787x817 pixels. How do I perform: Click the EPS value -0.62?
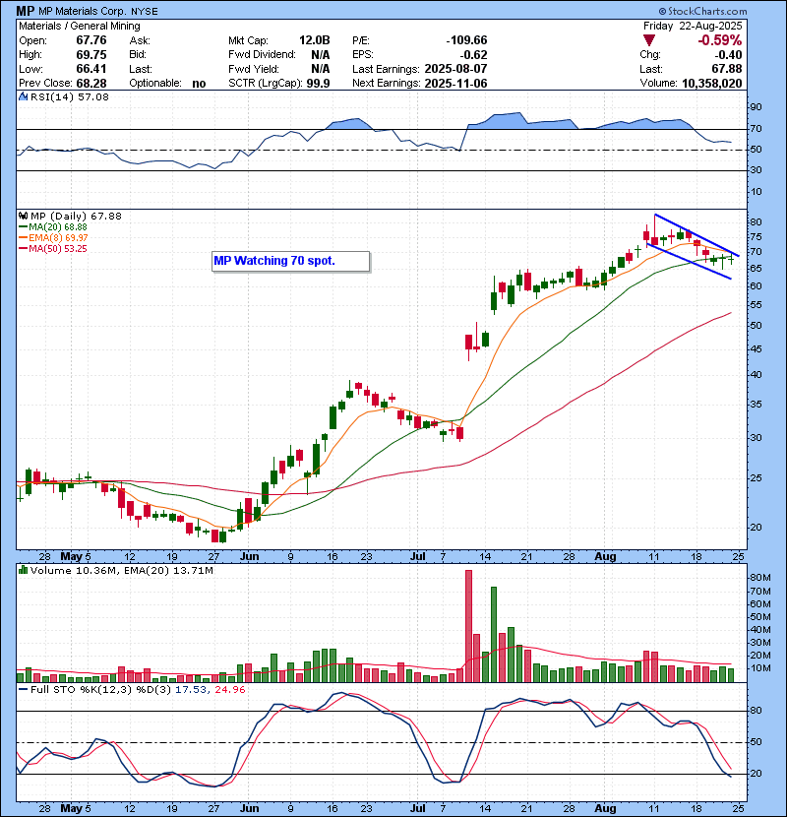pyautogui.click(x=474, y=55)
